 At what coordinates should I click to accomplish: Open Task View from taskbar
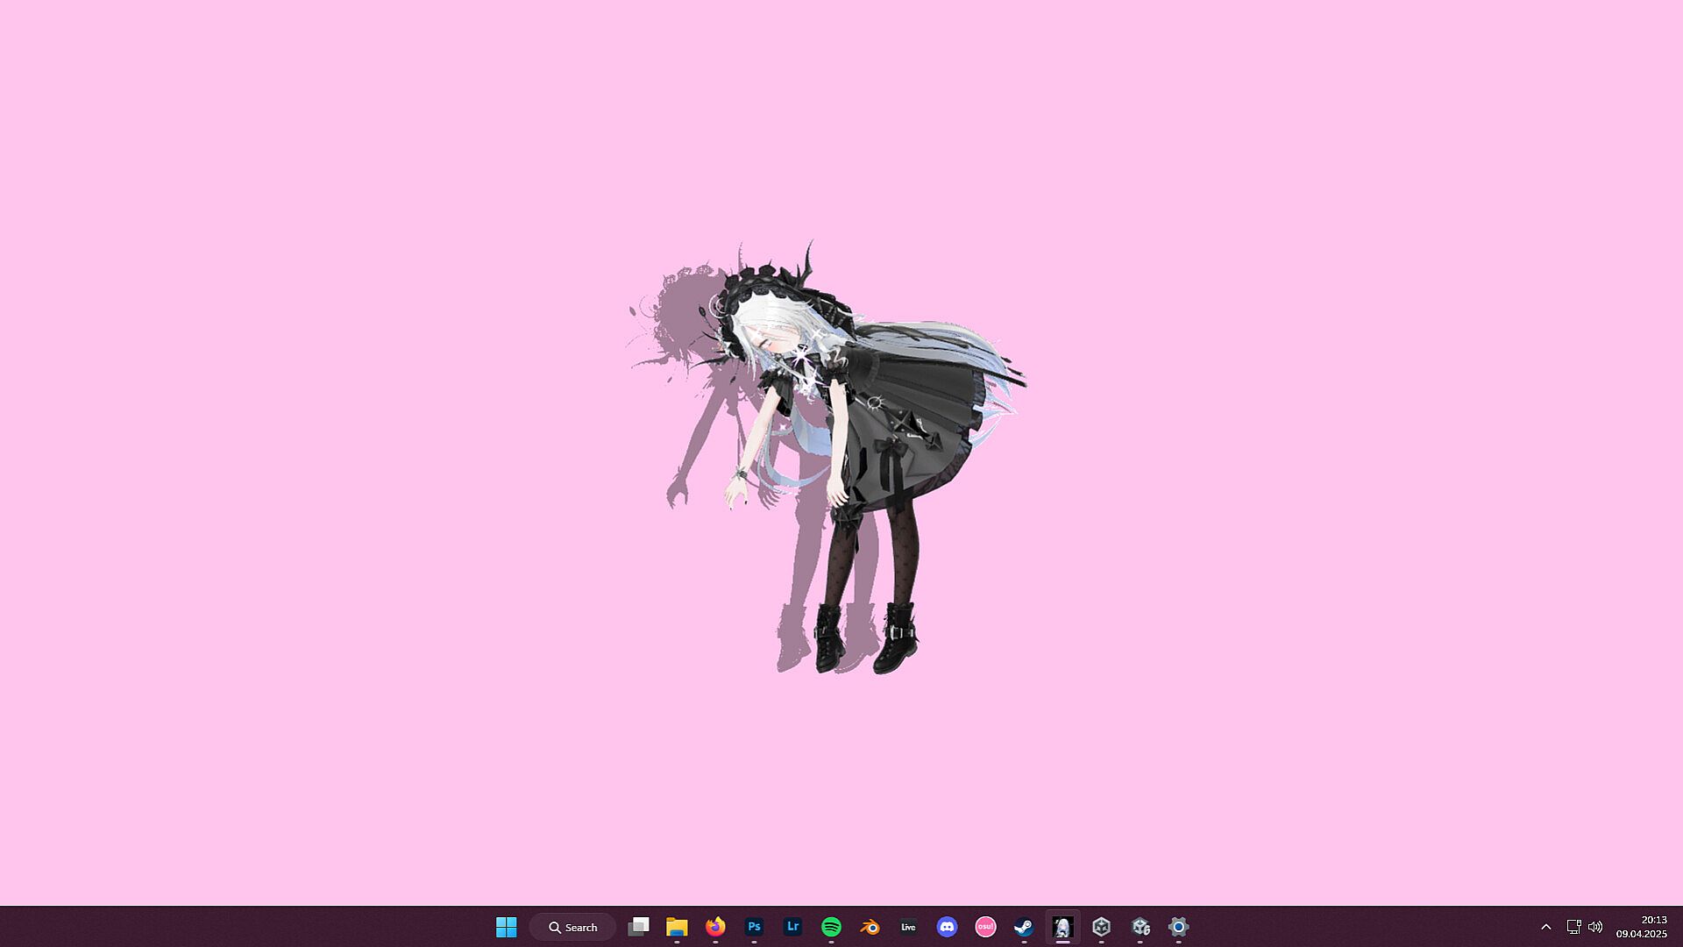(x=638, y=927)
